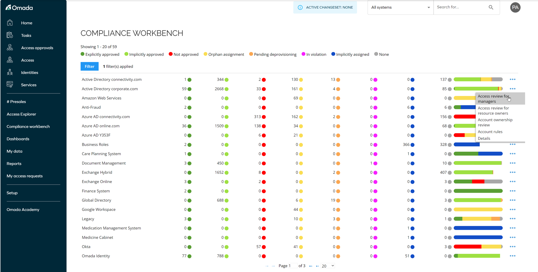The height and width of the screenshot is (272, 538).
Task: Open the Home sidebar icon
Action: 10,23
